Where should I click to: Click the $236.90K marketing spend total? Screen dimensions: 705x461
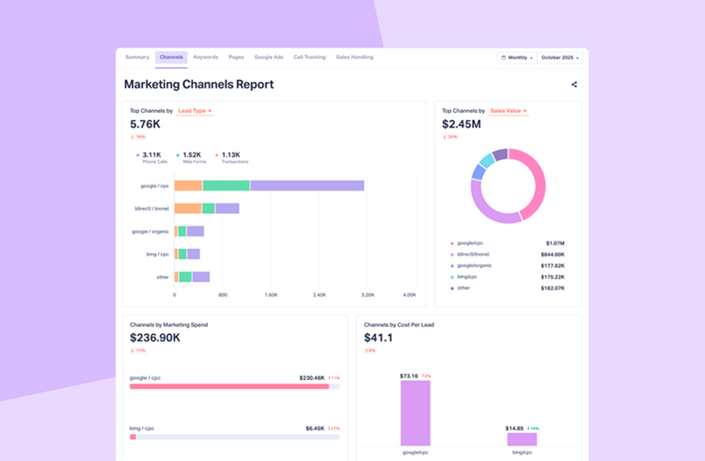pos(155,338)
